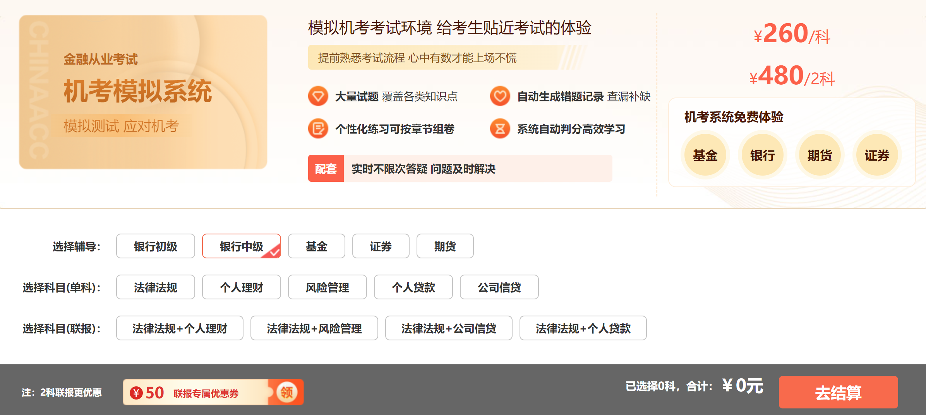Image resolution: width=926 pixels, height=415 pixels.
Task: Click the document icon beside 个性化练习可按章节组卷
Action: click(x=318, y=128)
